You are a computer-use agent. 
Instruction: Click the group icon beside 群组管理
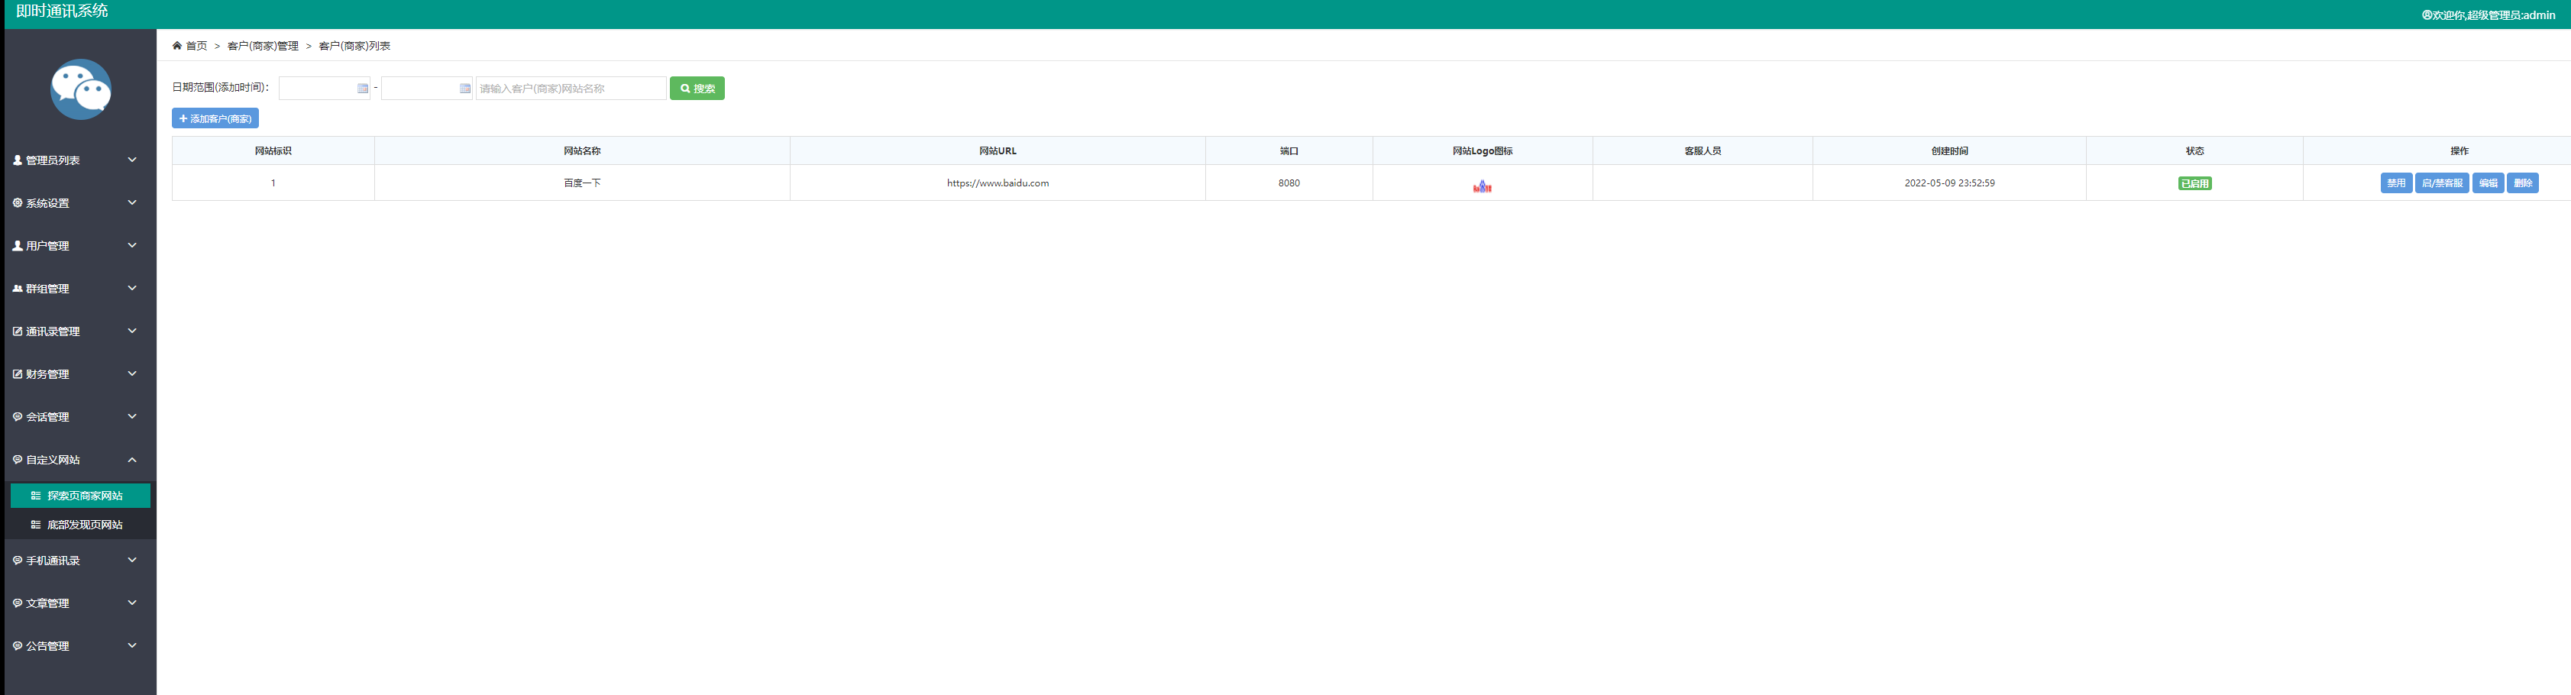[x=17, y=289]
